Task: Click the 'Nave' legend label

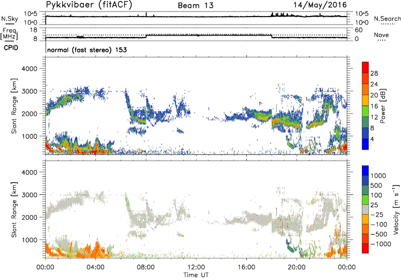Action: (x=381, y=35)
